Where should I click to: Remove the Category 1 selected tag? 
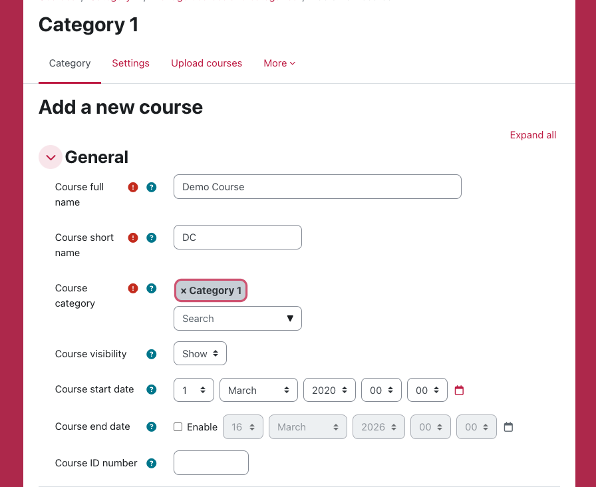point(211,291)
